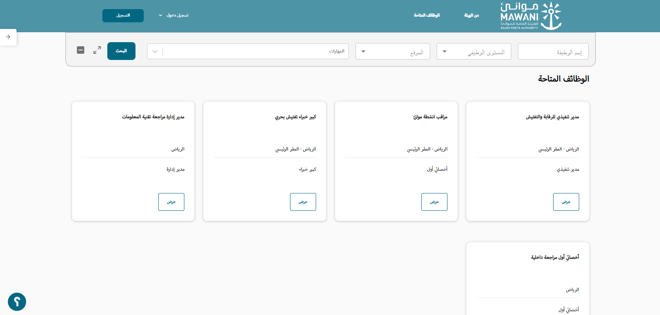
Task: View the senior marine inspection expert job
Action: (303, 202)
